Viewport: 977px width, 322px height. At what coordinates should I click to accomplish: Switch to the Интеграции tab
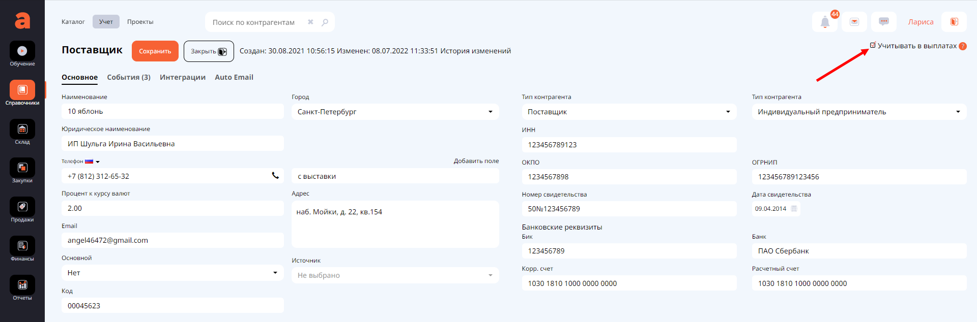[x=183, y=77]
